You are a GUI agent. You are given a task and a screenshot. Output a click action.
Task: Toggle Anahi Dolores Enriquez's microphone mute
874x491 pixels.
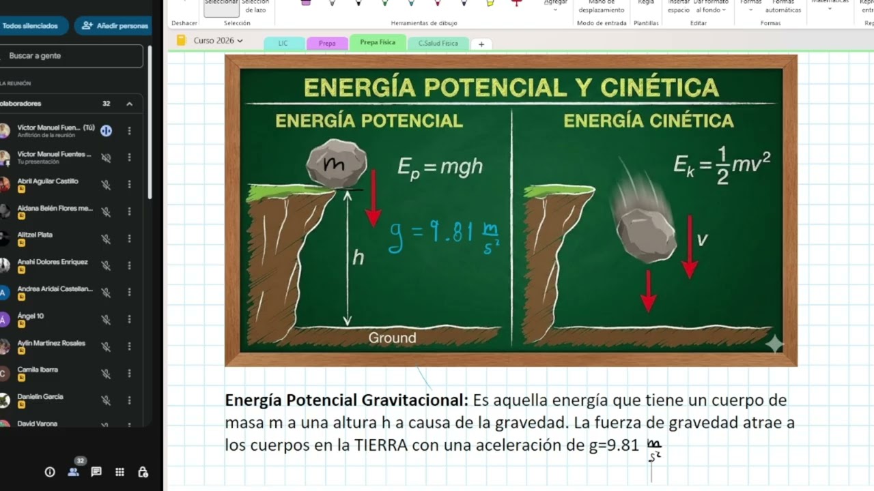[106, 266]
